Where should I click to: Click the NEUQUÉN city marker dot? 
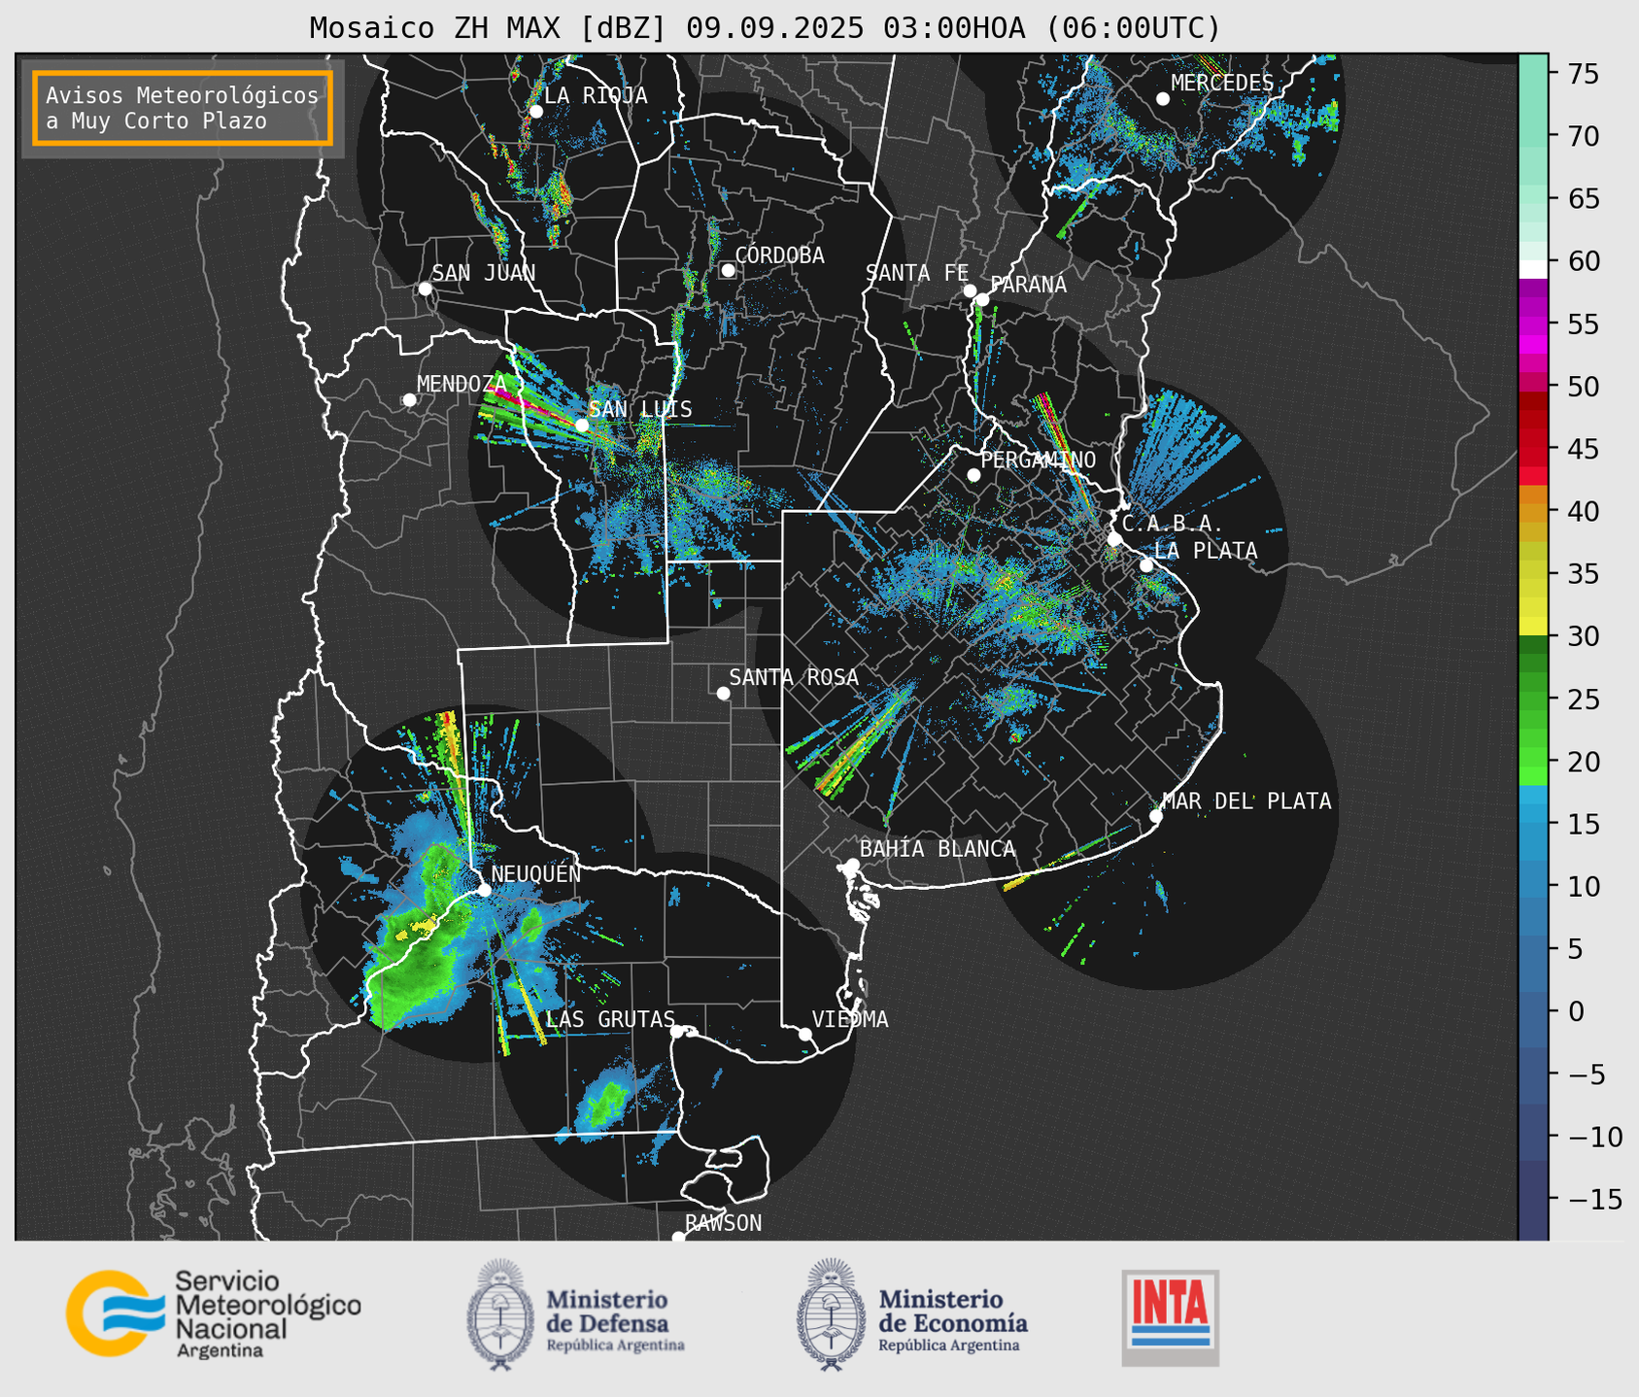tap(484, 890)
